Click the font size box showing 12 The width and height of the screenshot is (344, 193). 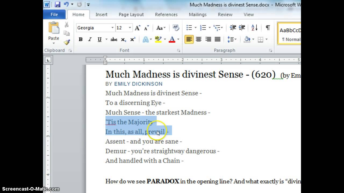coord(122,28)
